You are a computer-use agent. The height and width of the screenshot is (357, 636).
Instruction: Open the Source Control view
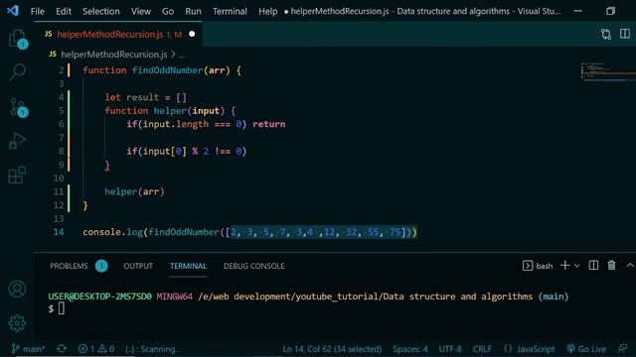[x=17, y=107]
